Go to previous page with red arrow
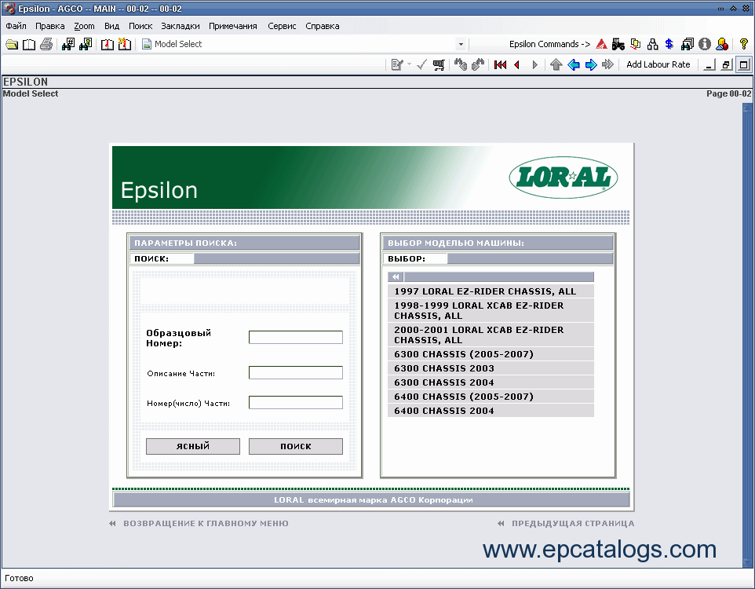The height and width of the screenshot is (589, 755). click(x=517, y=64)
